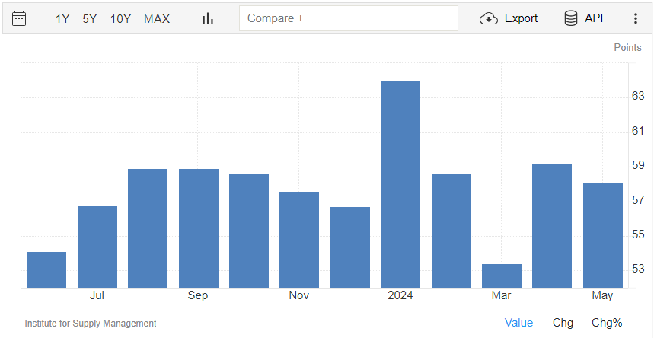Click into the Compare + input field
The image size is (654, 338).
pos(349,18)
